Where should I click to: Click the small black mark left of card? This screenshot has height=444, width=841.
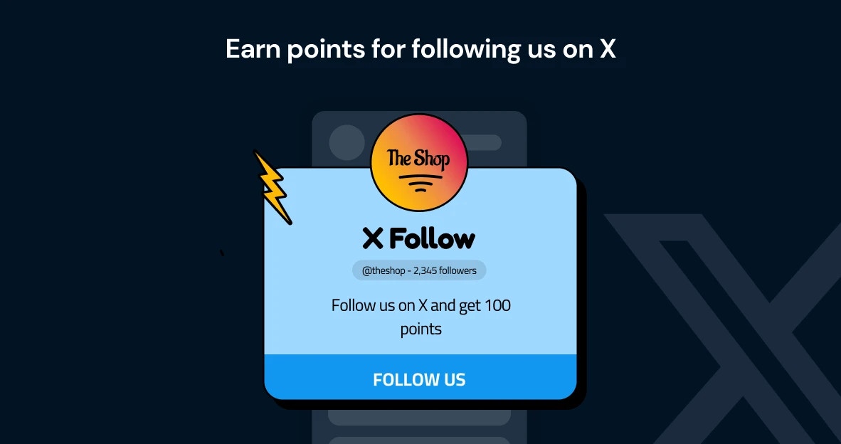point(222,253)
